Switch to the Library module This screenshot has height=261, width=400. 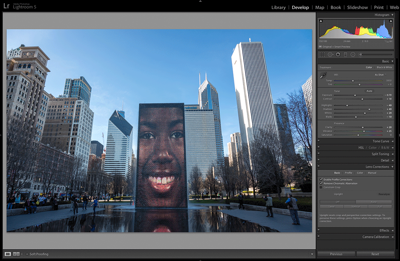point(278,7)
